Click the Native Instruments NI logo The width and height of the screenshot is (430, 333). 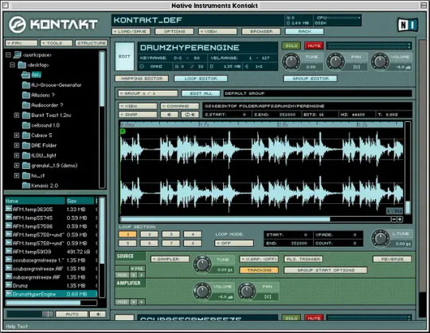408,25
